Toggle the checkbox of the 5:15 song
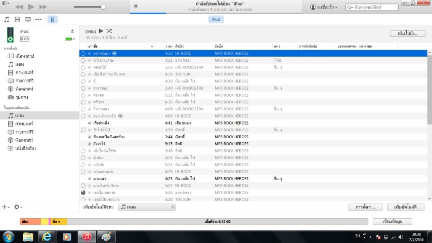432x243 pixels. [x=90, y=144]
